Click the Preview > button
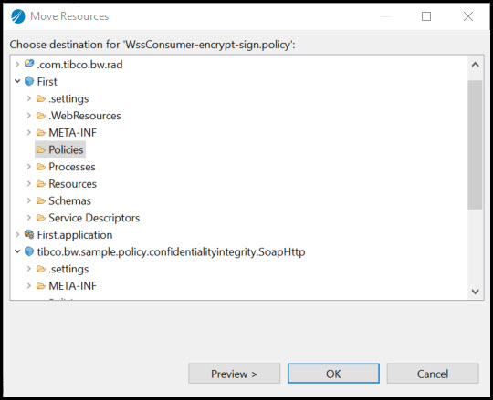This screenshot has width=493, height=400. 235,374
